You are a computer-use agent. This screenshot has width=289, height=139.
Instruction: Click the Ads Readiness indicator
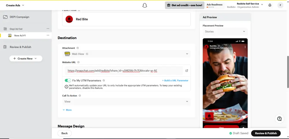click(x=214, y=5)
